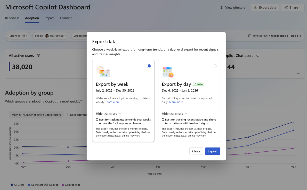Image resolution: width=307 pixels, height=190 pixels.
Task: Select the Export by day radio button
Action: tap(215, 66)
